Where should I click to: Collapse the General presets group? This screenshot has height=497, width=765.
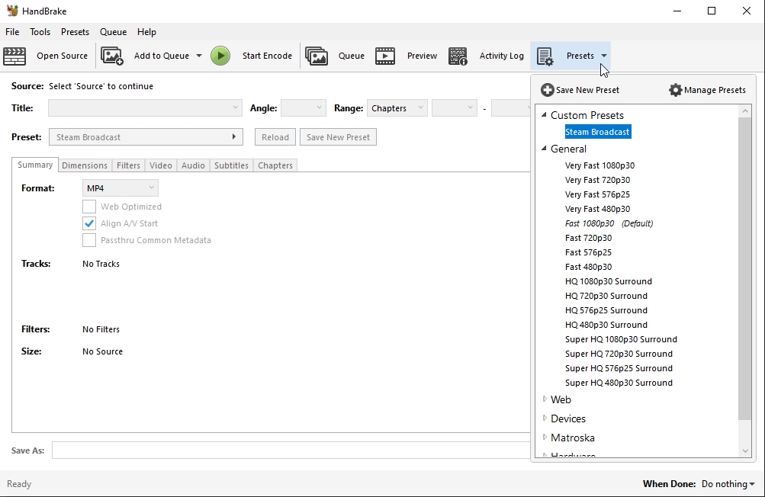coord(544,149)
